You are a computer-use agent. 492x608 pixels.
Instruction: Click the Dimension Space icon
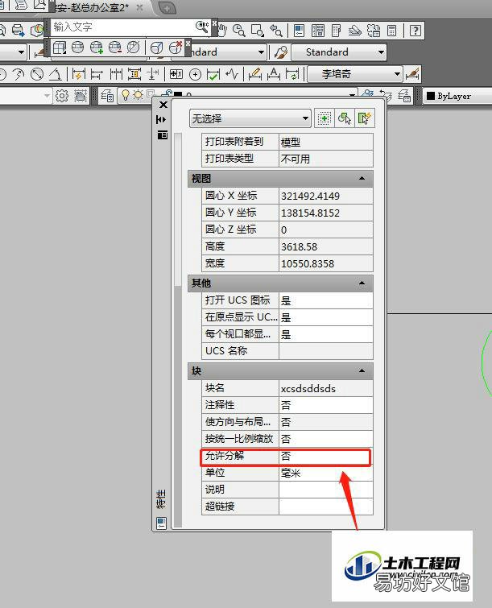click(134, 74)
